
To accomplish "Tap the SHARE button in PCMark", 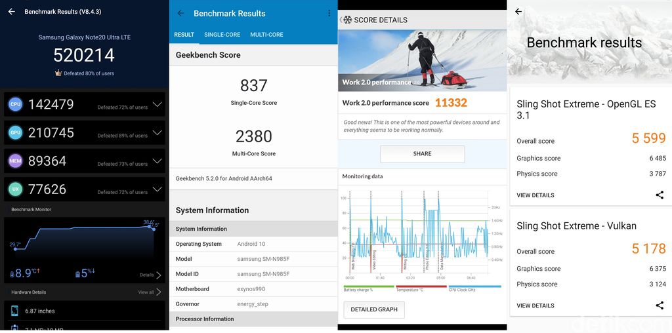I will [422, 153].
